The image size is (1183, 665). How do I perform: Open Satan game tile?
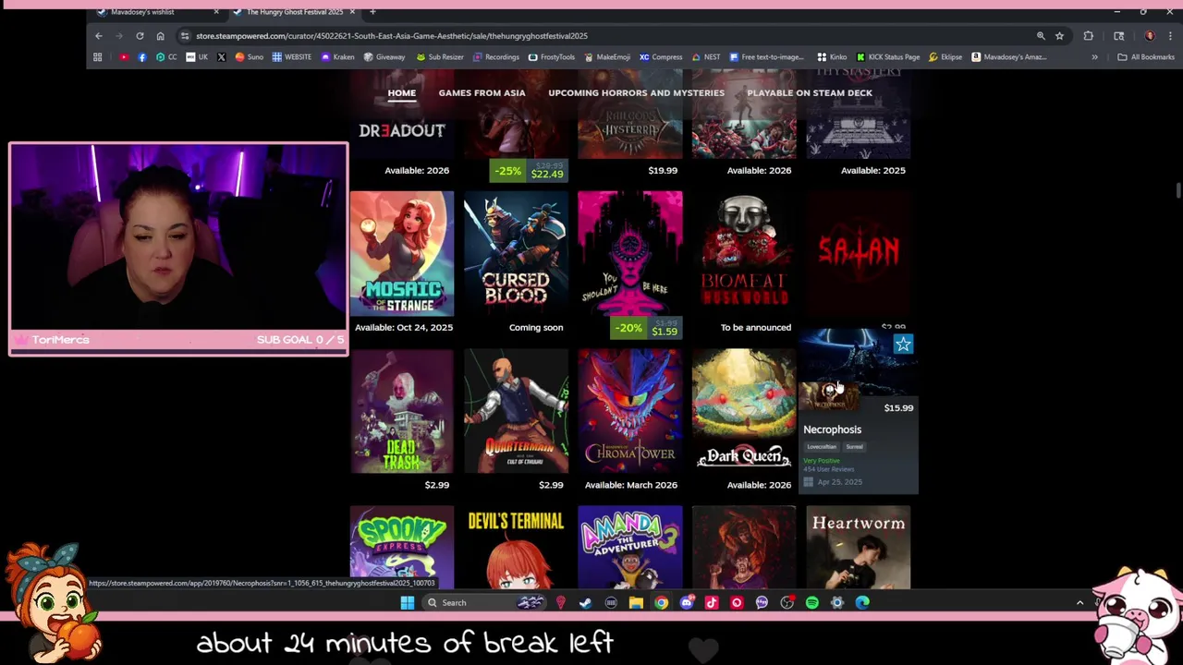tap(859, 254)
